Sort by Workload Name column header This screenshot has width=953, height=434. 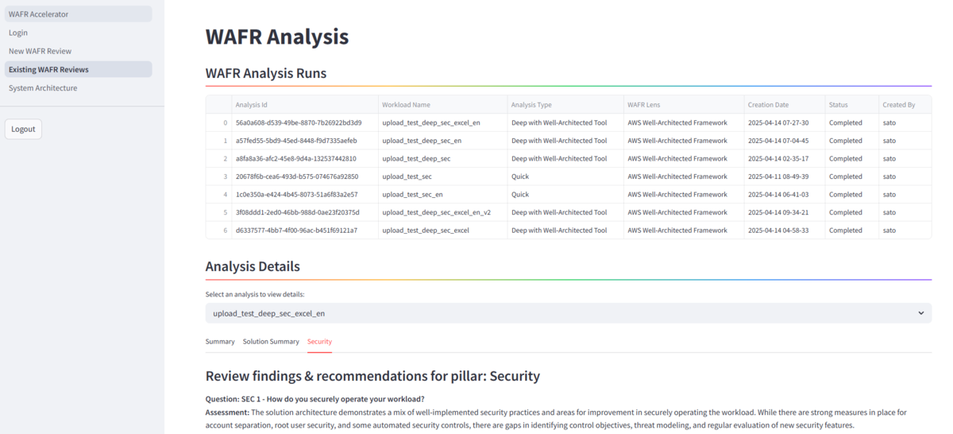(x=442, y=105)
